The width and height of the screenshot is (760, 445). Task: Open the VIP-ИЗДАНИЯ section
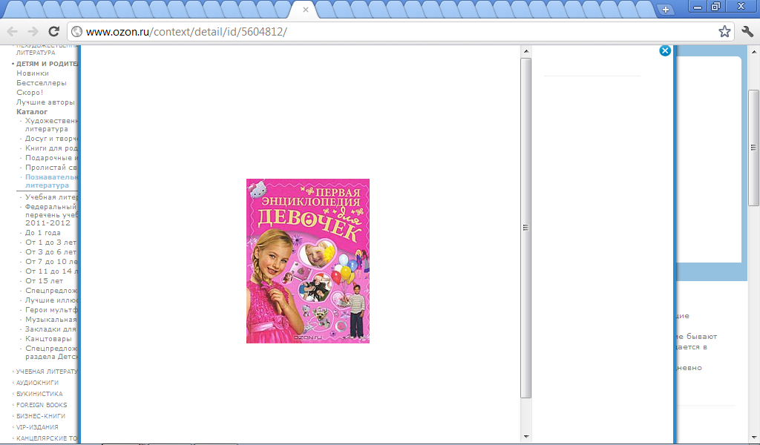click(x=37, y=427)
